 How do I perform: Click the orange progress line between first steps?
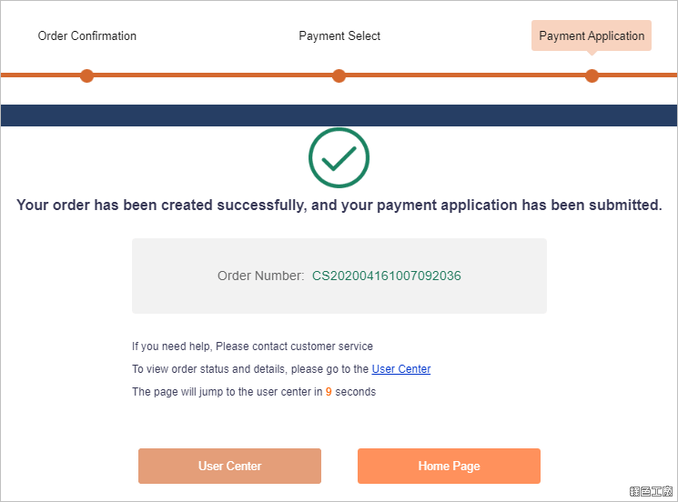[213, 75]
